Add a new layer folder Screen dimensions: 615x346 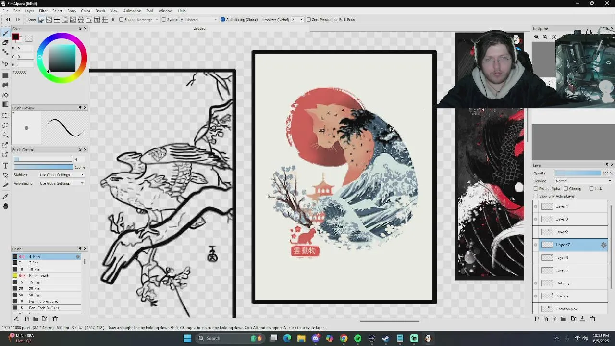pos(563,319)
